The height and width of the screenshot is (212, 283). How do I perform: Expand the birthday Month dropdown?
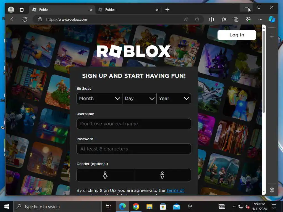[x=99, y=99]
